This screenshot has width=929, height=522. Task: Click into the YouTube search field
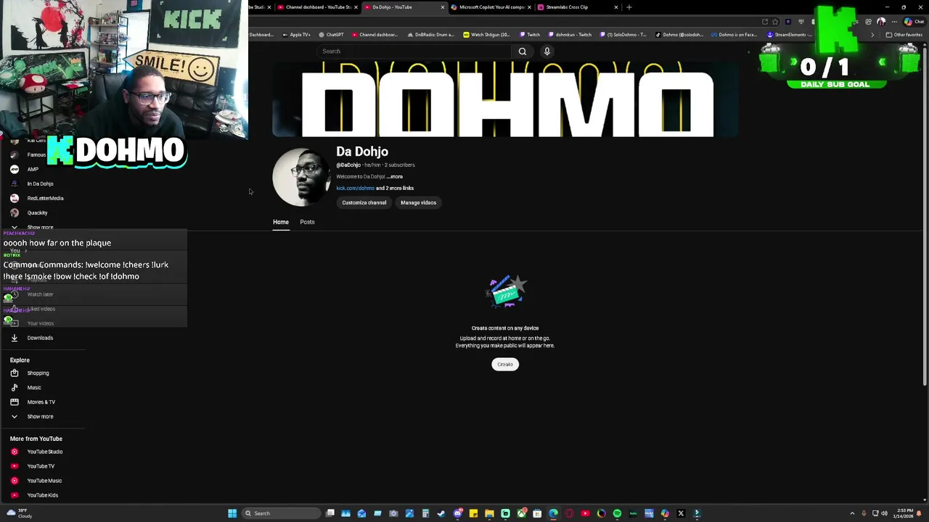point(414,51)
